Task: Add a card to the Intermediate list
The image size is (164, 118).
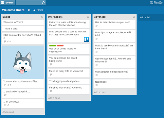Action: coord(55,98)
